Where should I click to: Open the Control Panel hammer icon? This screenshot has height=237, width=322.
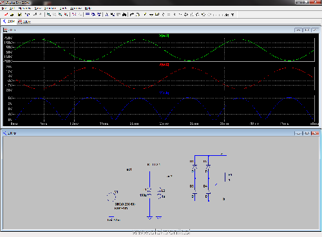pyautogui.click(x=27, y=14)
